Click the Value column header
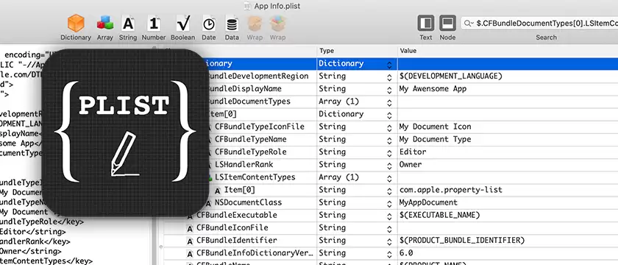This screenshot has height=265, width=618. point(508,51)
